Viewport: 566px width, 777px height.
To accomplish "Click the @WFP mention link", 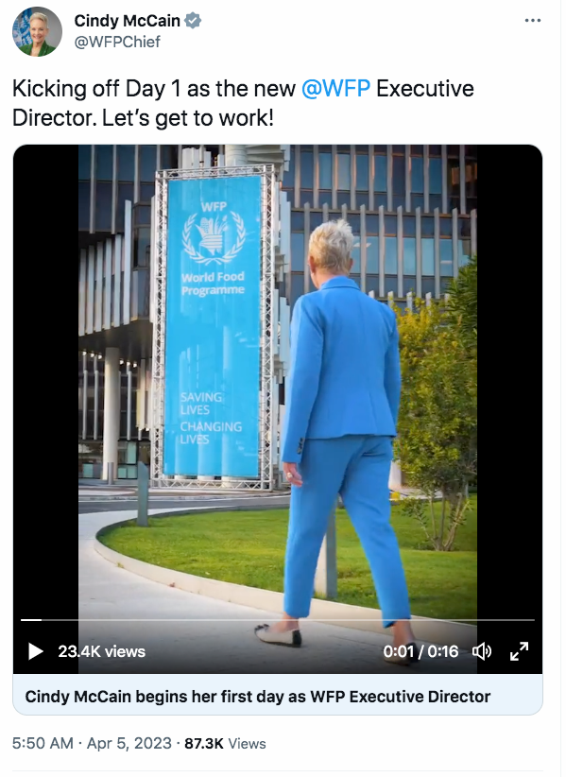I will [x=335, y=89].
